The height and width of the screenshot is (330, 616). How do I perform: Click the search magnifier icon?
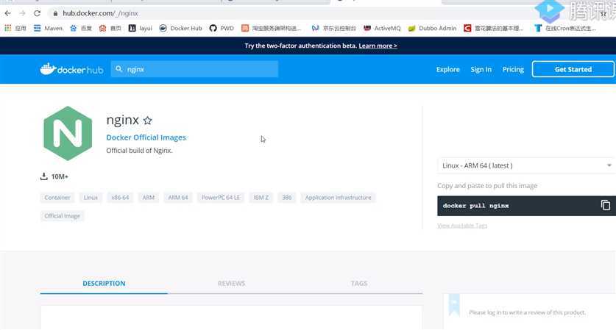click(118, 69)
